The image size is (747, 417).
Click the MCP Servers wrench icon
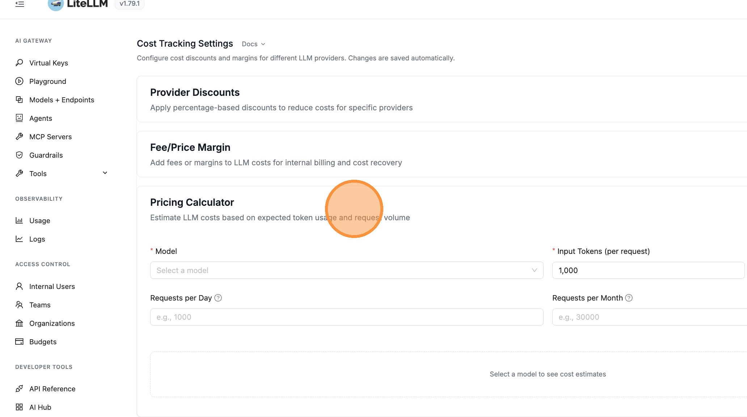(x=19, y=136)
